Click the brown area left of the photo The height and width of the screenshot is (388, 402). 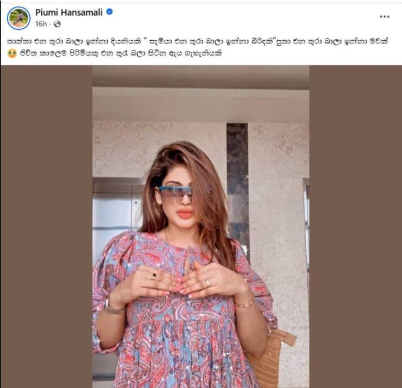click(x=47, y=226)
